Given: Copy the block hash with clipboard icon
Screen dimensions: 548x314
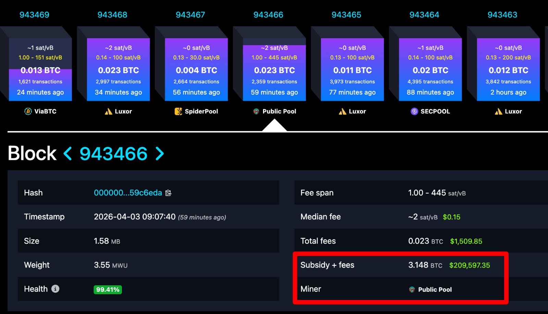Looking at the screenshot, I should (168, 193).
